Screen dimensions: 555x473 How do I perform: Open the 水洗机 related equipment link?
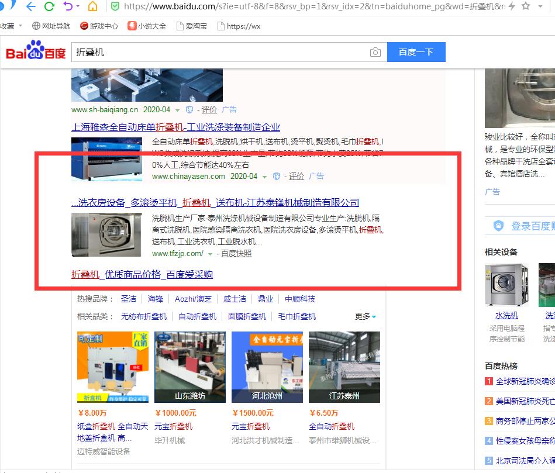point(506,315)
